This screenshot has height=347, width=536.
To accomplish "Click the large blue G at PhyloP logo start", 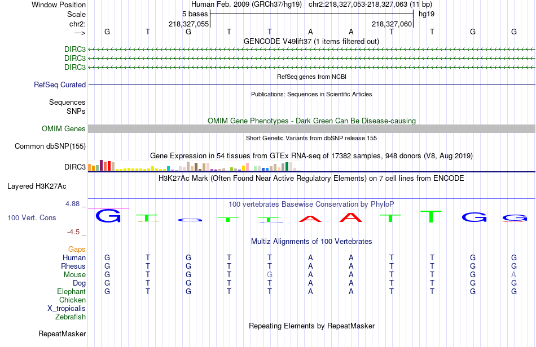I will [108, 216].
